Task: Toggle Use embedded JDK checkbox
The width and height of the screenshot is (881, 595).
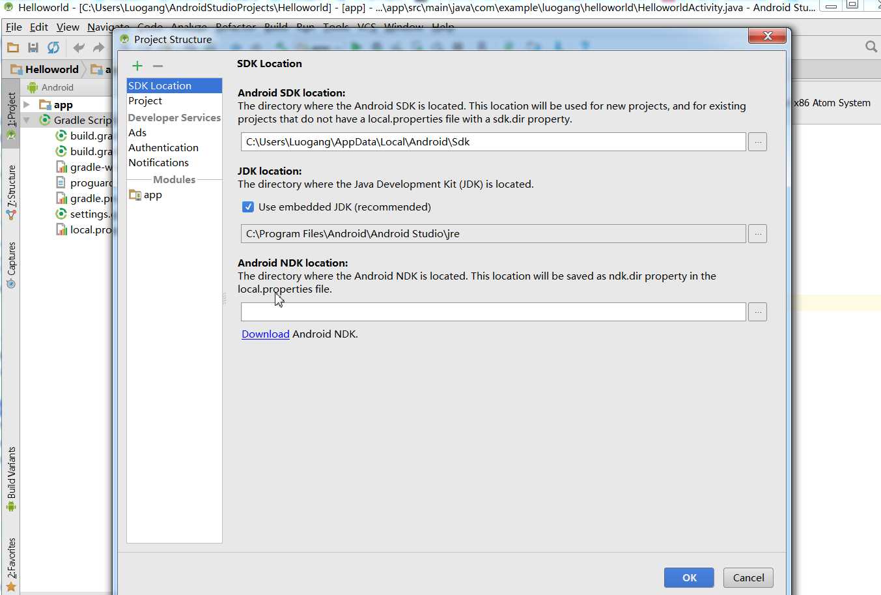Action: point(248,207)
